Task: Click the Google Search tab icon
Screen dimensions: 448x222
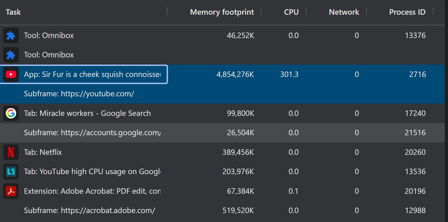Action: [x=11, y=113]
